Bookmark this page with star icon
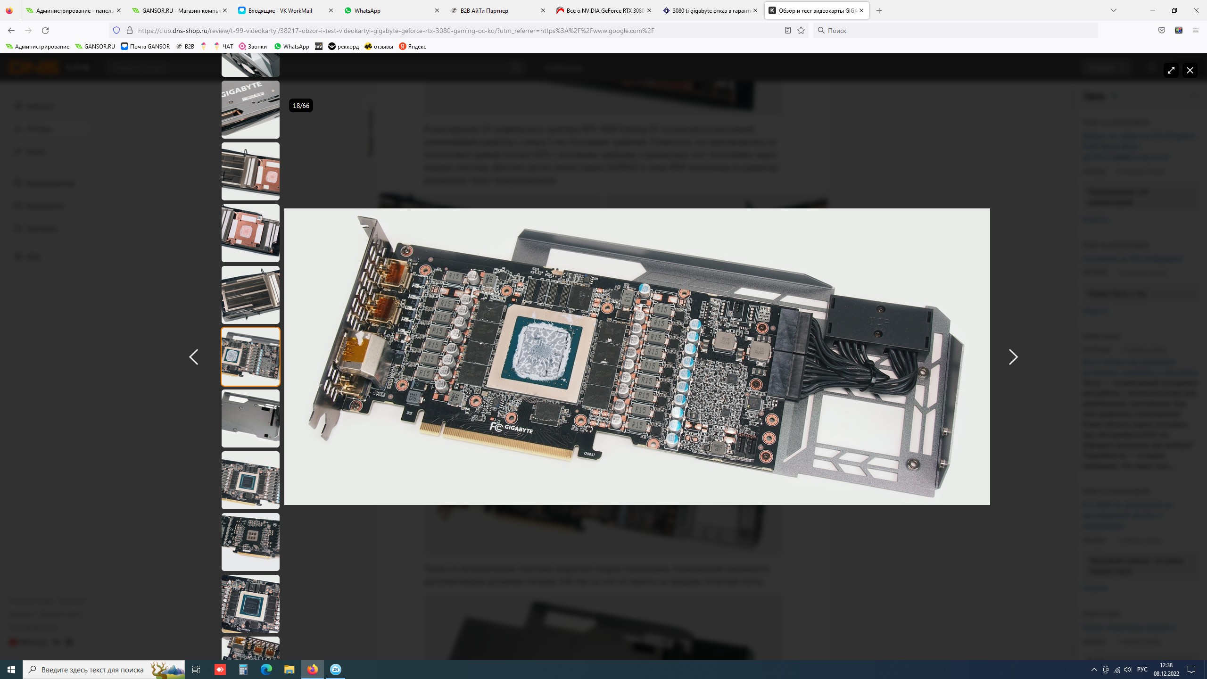 [x=801, y=30]
